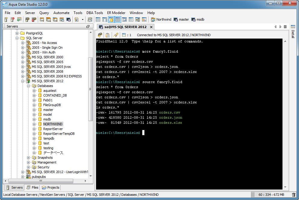The image size is (299, 200).
Task: Click the memory usage indicator 60 : 334 : 672 MB
Action: point(270,195)
